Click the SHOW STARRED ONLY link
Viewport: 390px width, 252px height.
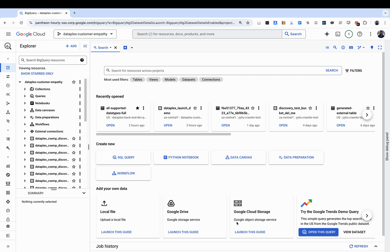[37, 74]
